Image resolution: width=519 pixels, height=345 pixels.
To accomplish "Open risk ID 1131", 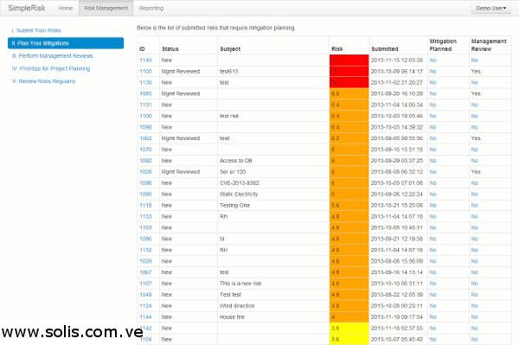I will [145, 105].
